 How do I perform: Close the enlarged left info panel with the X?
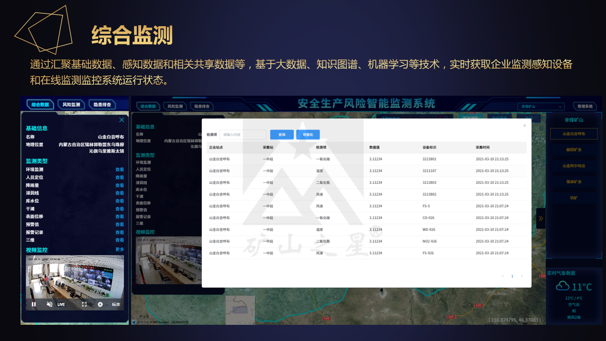pyautogui.click(x=122, y=120)
